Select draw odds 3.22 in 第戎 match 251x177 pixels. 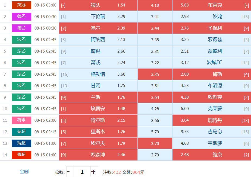155,63
